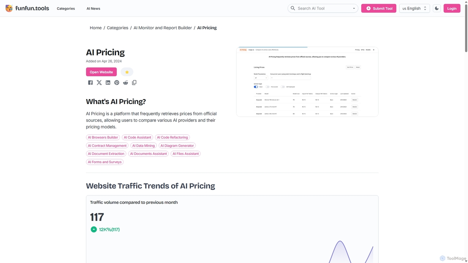Open the AI News menu item
The width and height of the screenshot is (468, 263).
click(93, 8)
